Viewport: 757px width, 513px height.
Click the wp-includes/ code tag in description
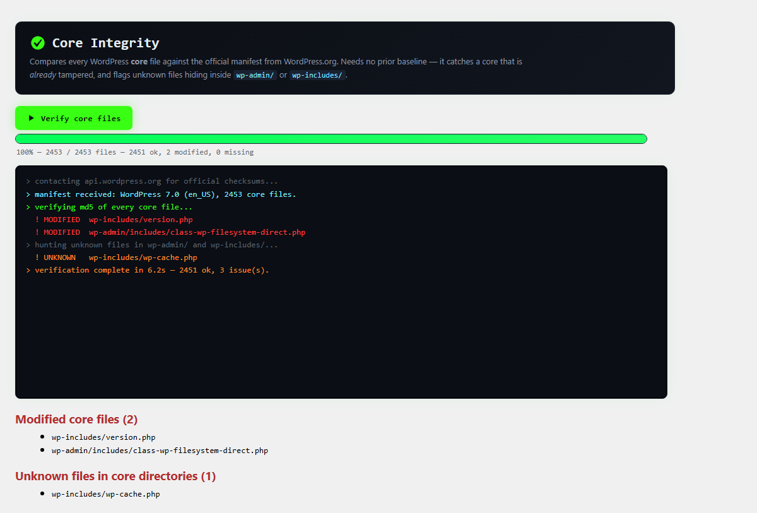(x=317, y=75)
